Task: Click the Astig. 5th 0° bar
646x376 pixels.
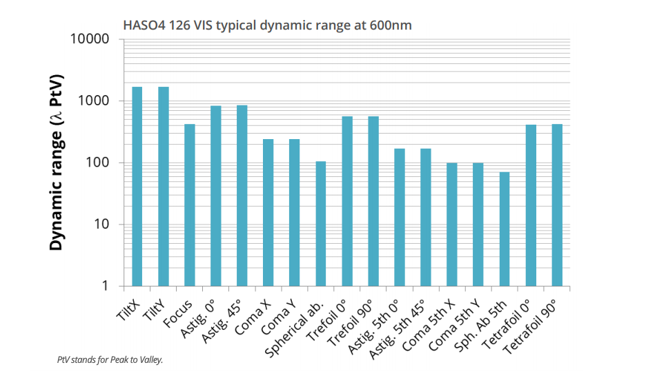Action: (399, 218)
